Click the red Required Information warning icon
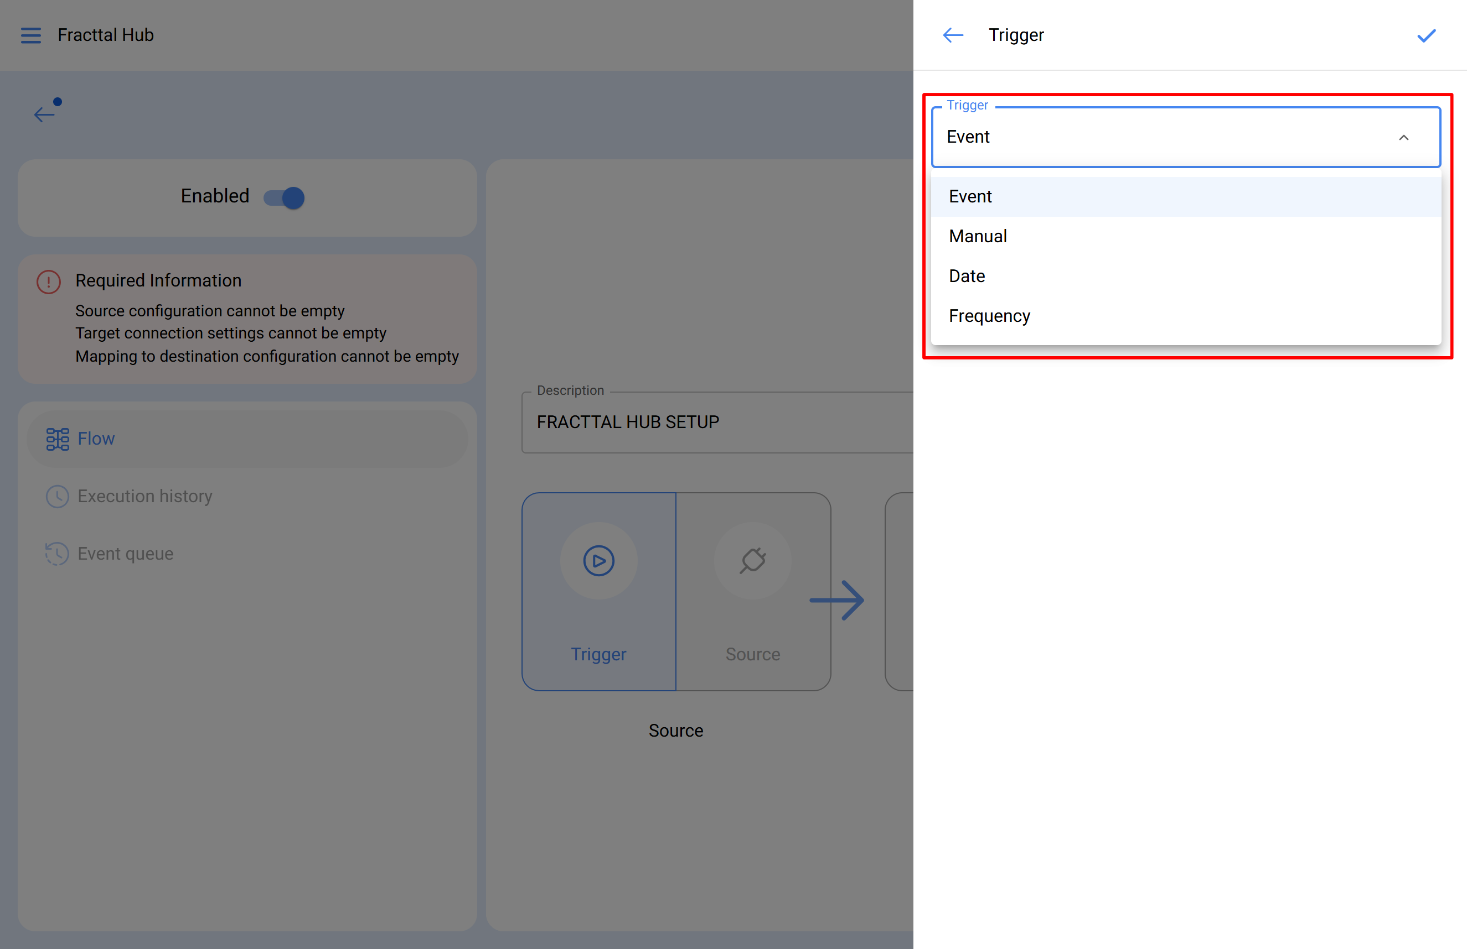The image size is (1467, 949). pyautogui.click(x=49, y=282)
